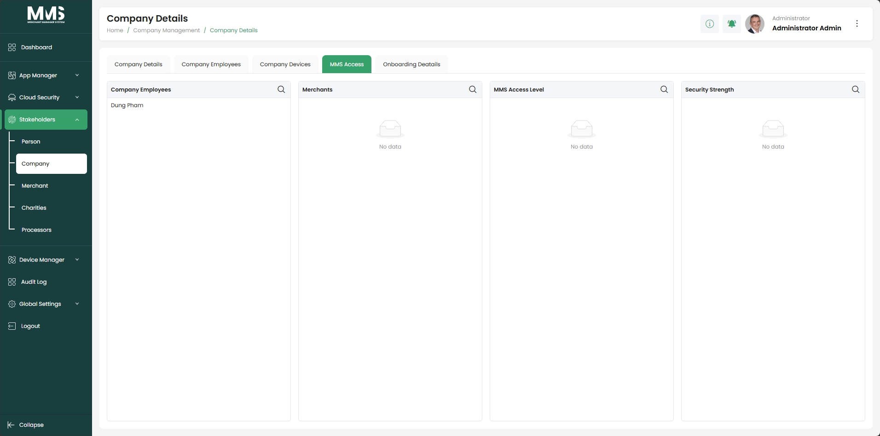Viewport: 880px width, 436px height.
Task: Expand the Device Manager chevron
Action: click(77, 260)
